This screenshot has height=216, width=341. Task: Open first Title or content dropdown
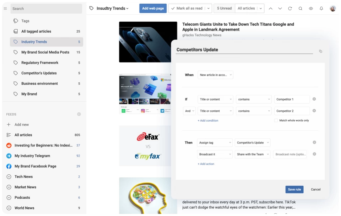click(215, 99)
